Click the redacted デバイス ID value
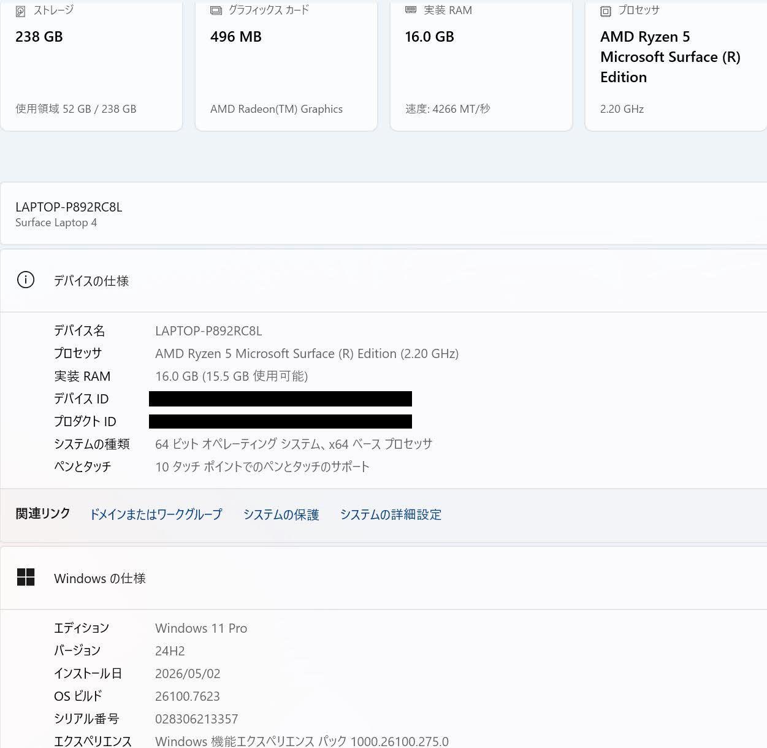 click(x=280, y=399)
